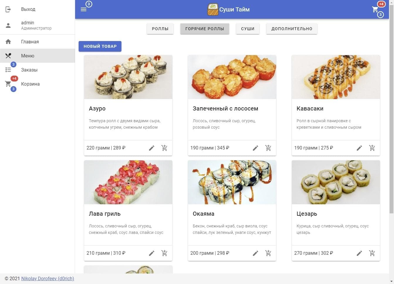Click the Выход logout item
Screen dimensions: 394x284
point(28,9)
